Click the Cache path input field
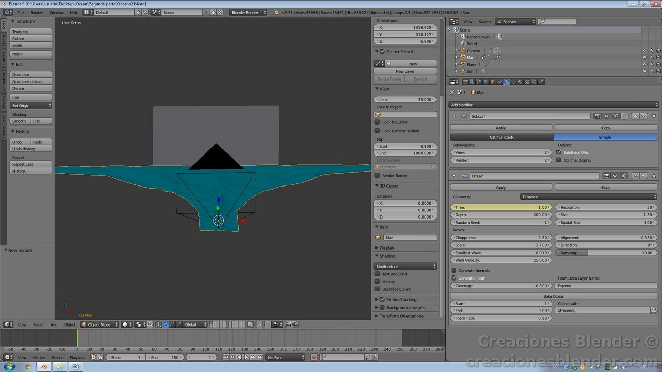 pyautogui.click(x=603, y=311)
